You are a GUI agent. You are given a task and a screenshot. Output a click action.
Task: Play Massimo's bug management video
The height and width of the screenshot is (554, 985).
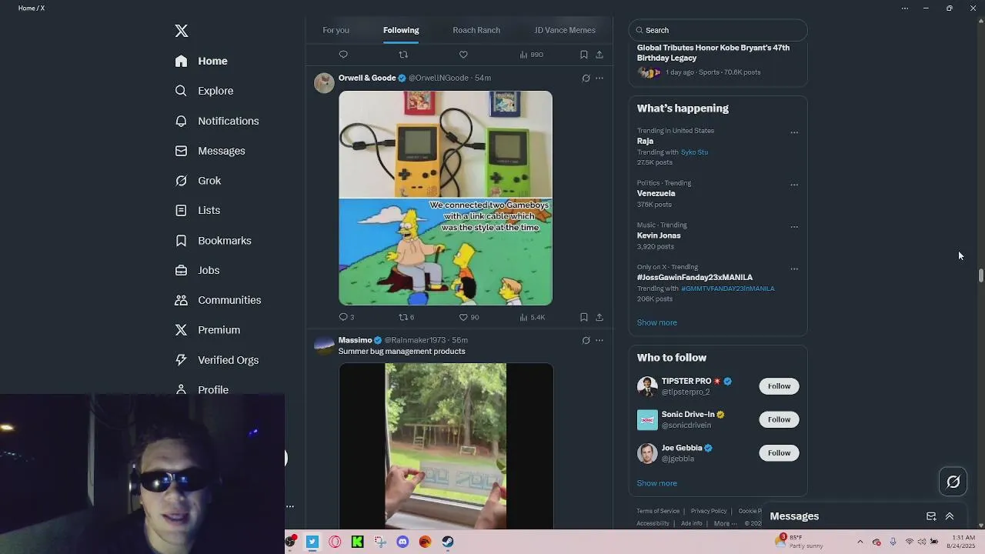(446, 446)
